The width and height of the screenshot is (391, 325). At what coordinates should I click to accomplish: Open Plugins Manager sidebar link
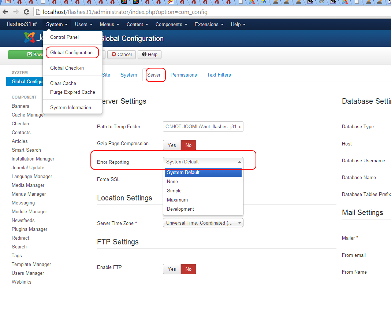pos(29,229)
